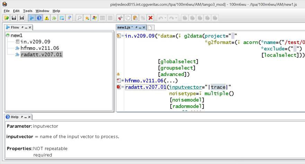305x164 pixels.
Task: Click the inputvector parameter link
Action: 186,87
